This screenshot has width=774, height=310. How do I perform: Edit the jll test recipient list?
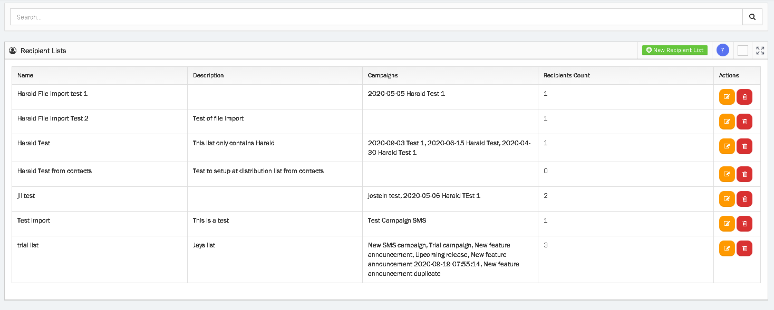727,199
